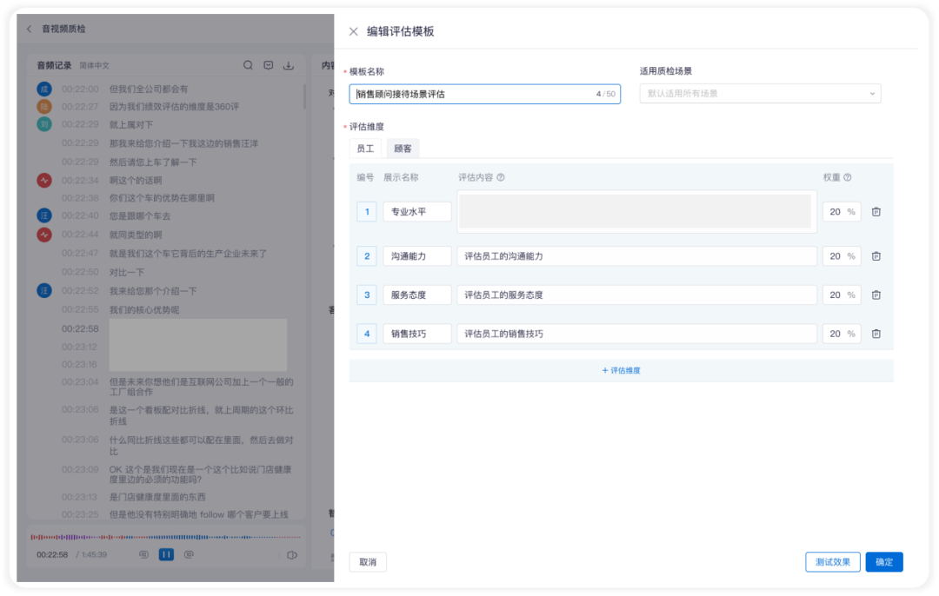Delete the 专业水平 dimension row
939x596 pixels.
876,212
